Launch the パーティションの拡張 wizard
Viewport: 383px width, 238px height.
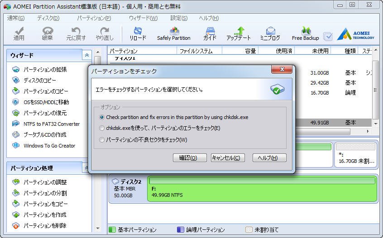(39, 70)
